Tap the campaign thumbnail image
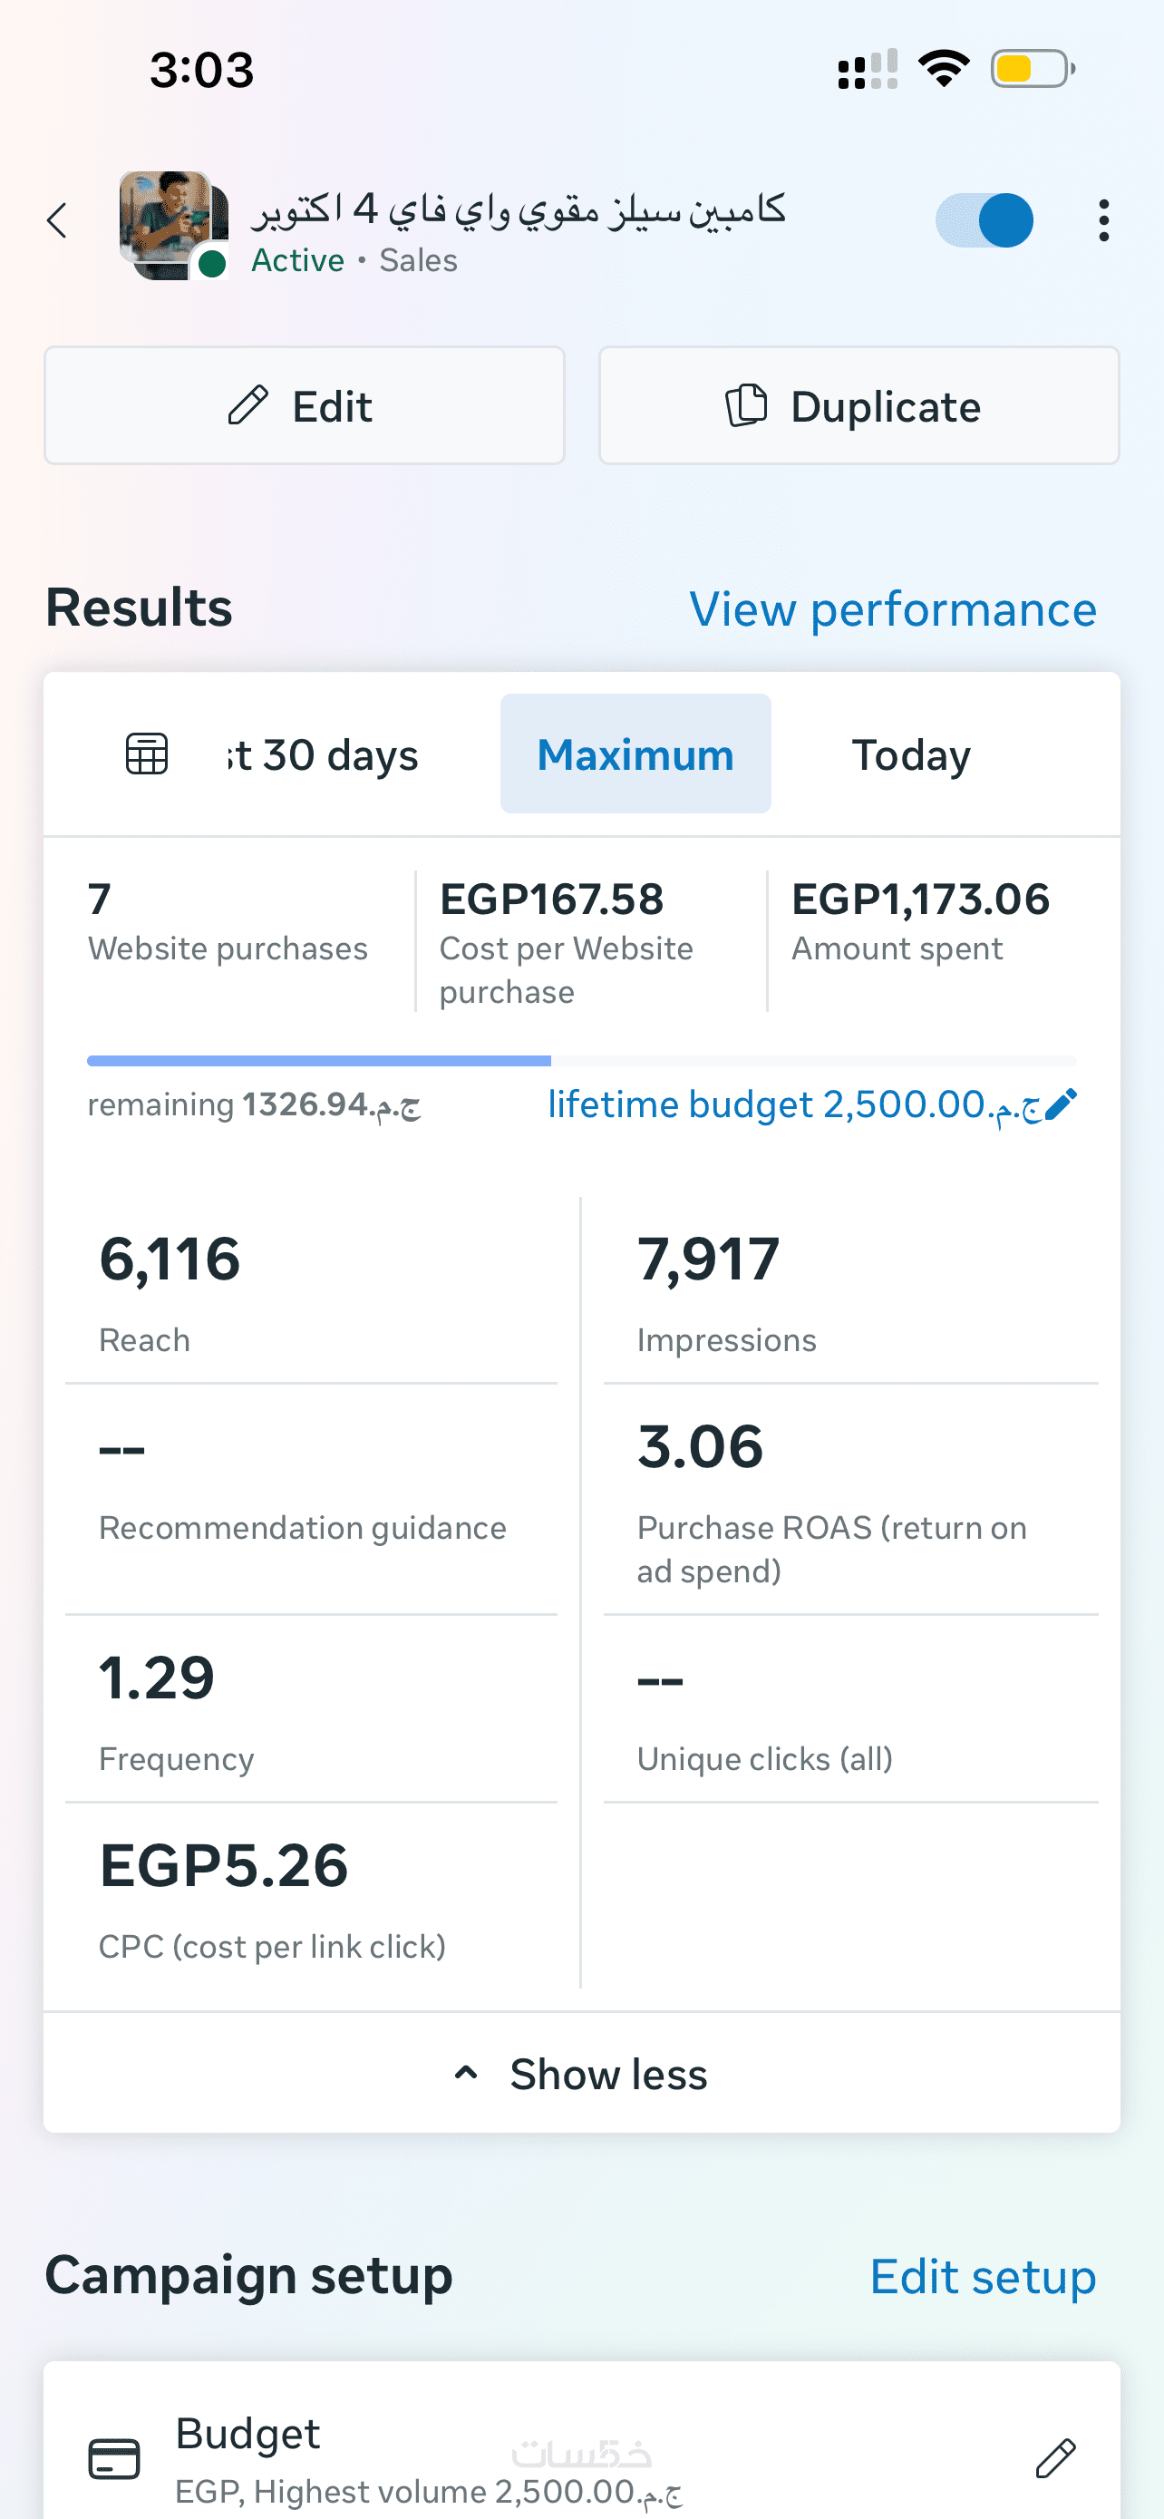This screenshot has width=1164, height=2519. [173, 225]
